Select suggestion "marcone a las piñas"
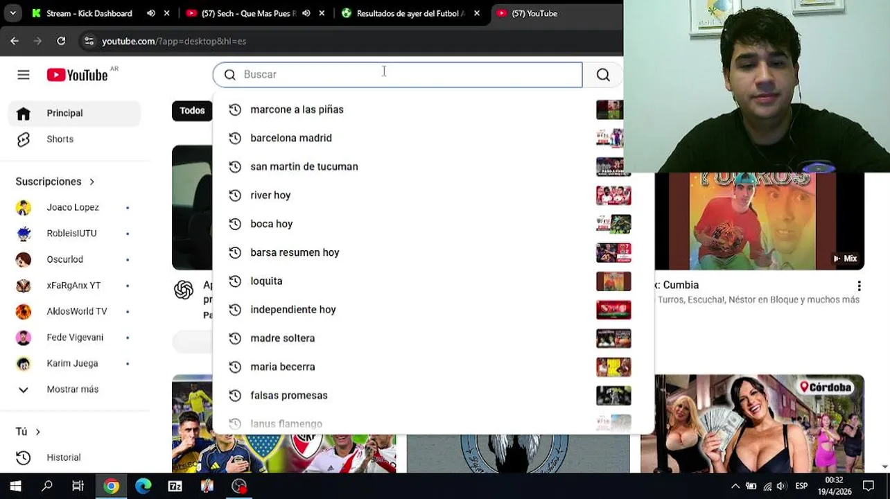 tap(297, 110)
